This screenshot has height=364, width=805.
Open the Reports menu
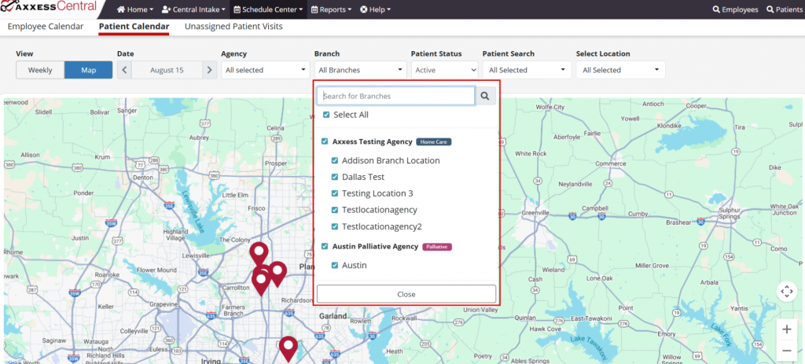(332, 9)
